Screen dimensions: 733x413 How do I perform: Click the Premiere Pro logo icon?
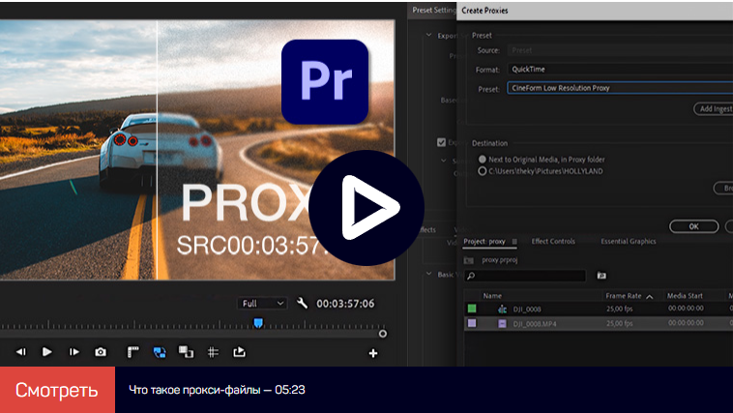pos(325,81)
